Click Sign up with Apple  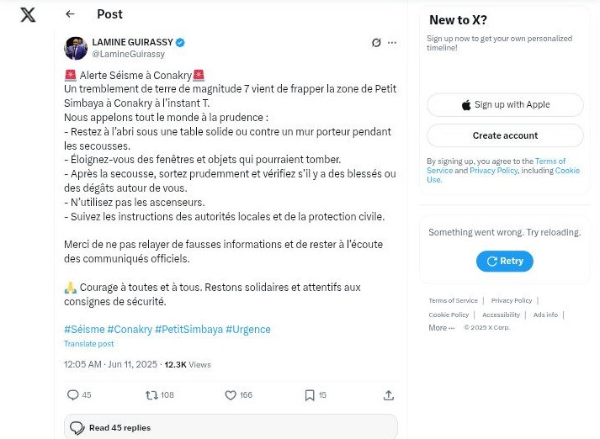click(x=505, y=105)
